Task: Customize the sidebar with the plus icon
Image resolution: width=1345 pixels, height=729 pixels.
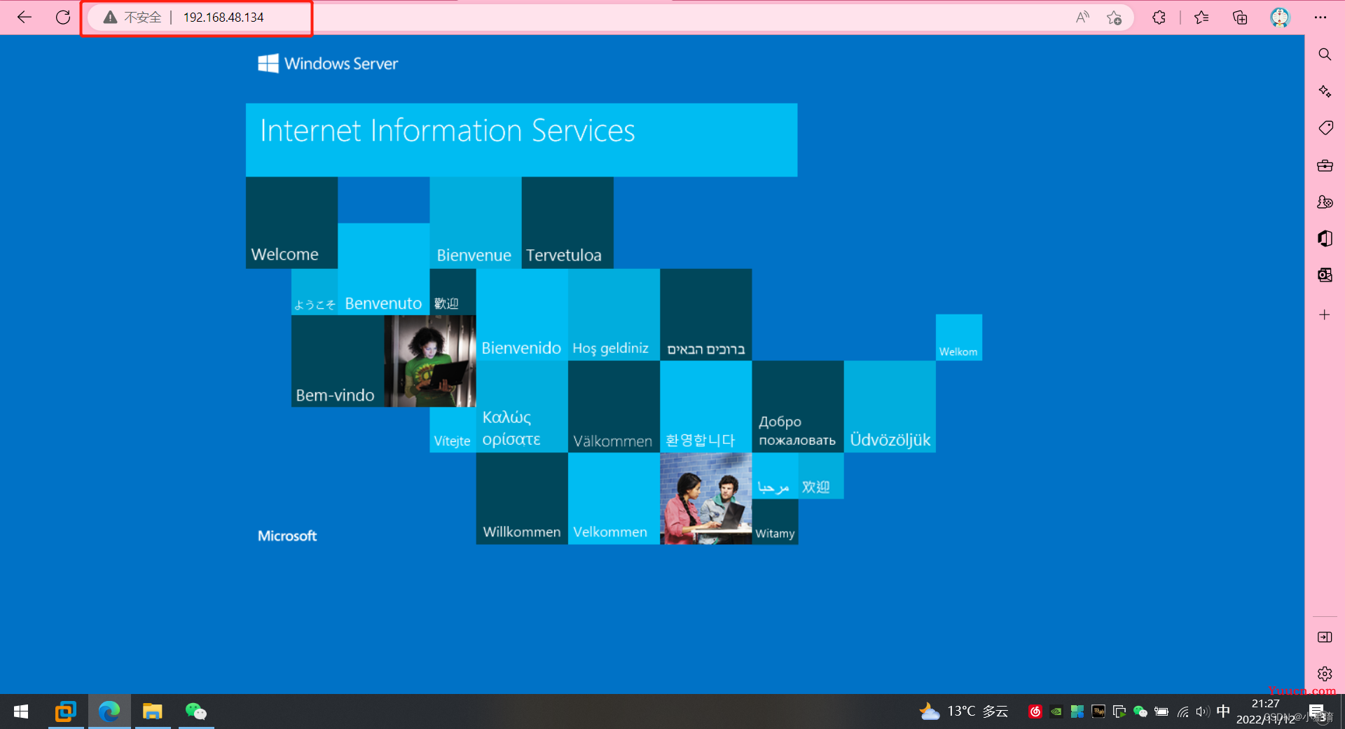Action: coord(1325,315)
